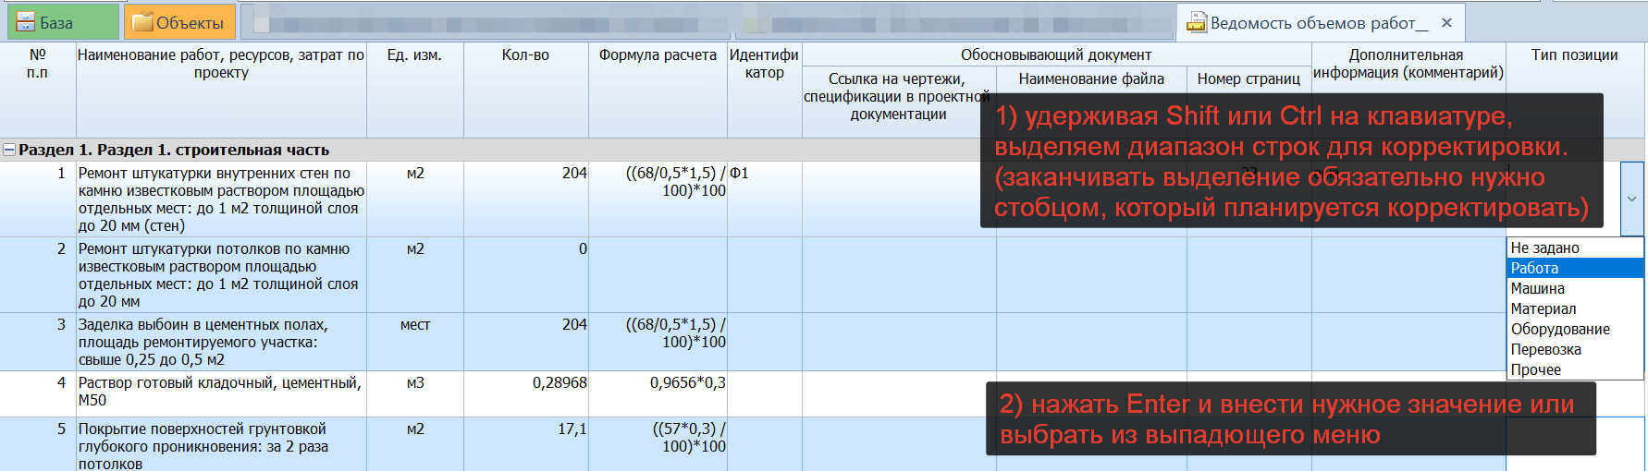Viewport: 1648px width, 471px height.
Task: Open the Тип позиции dropdown arrow
Action: pos(1631,199)
